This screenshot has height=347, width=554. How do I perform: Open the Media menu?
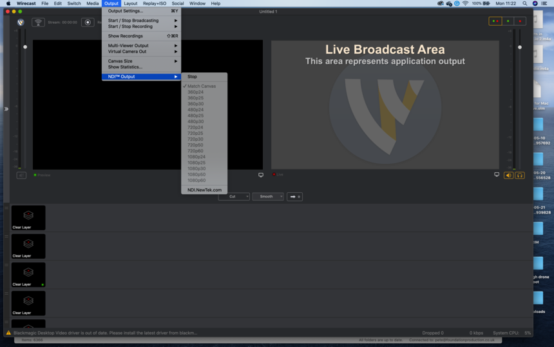coord(93,3)
